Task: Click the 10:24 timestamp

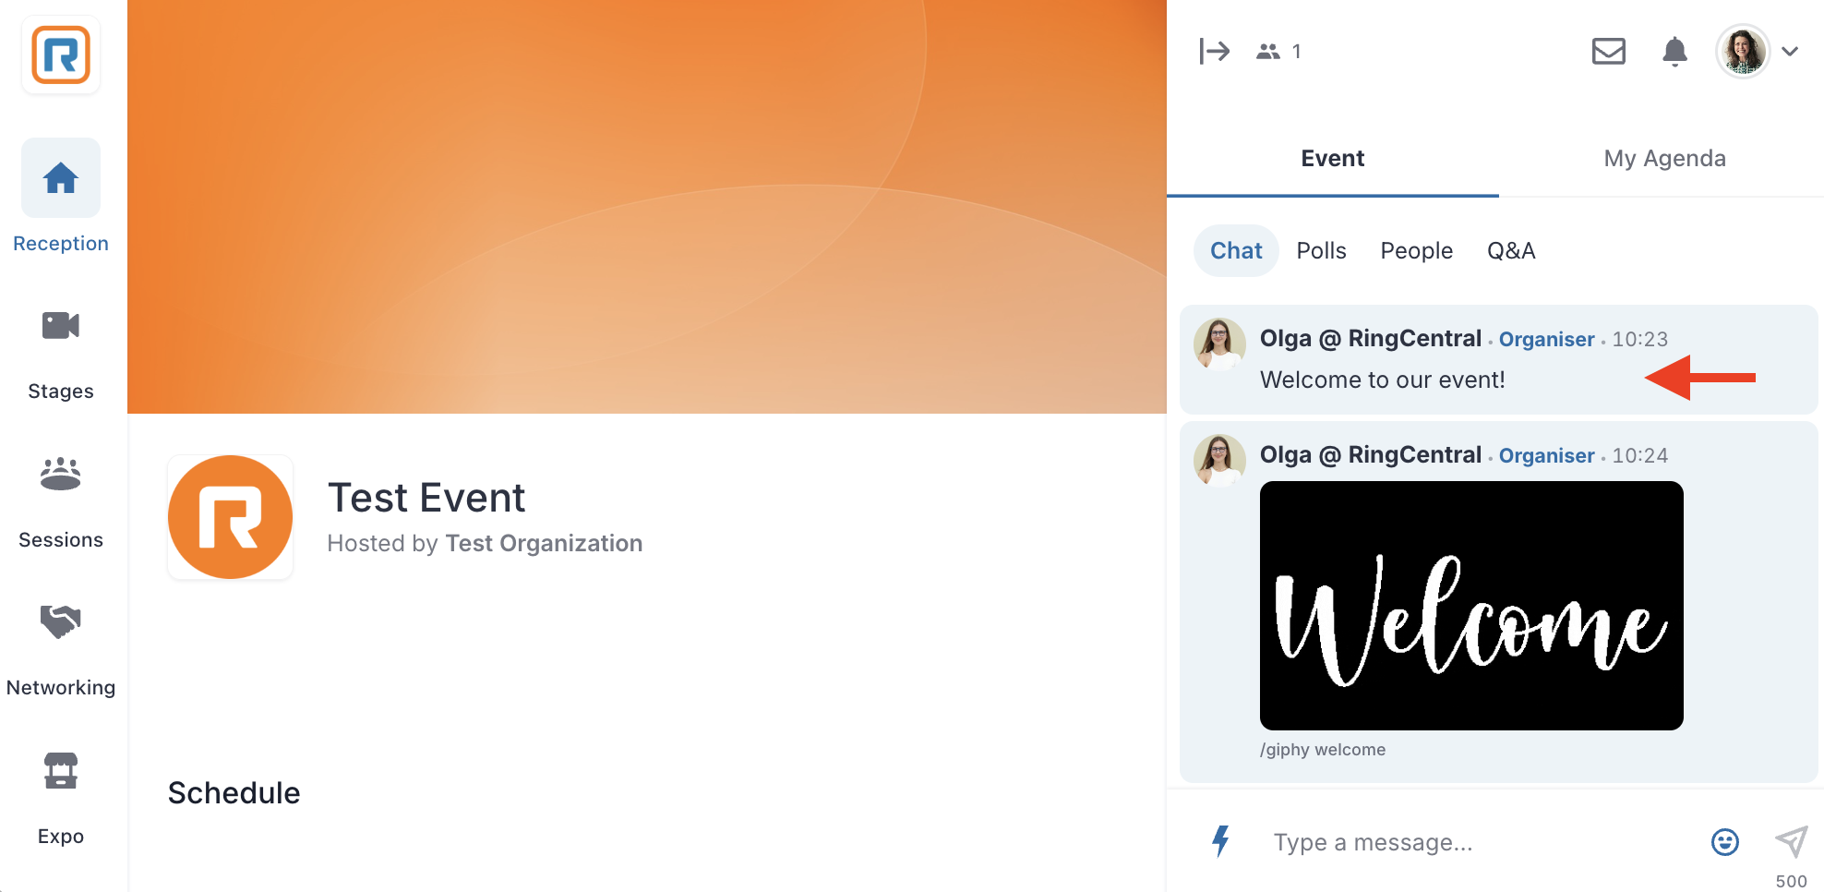Action: tap(1639, 456)
